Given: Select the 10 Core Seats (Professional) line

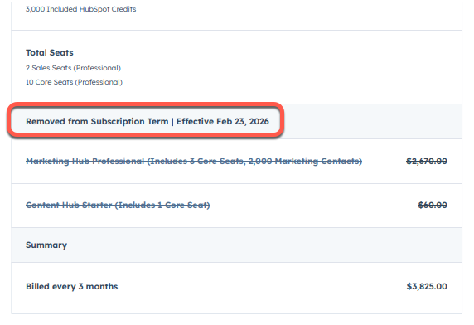Looking at the screenshot, I should [x=74, y=82].
